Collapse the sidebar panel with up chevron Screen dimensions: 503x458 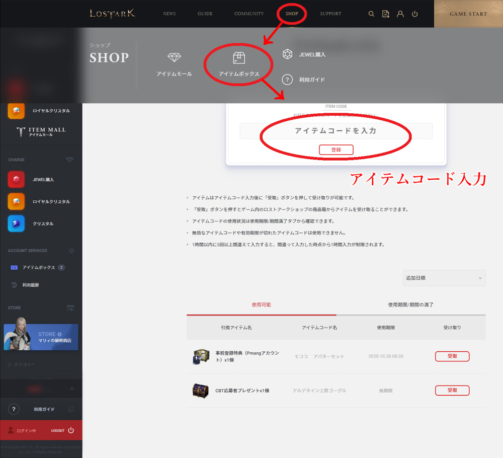(72, 389)
